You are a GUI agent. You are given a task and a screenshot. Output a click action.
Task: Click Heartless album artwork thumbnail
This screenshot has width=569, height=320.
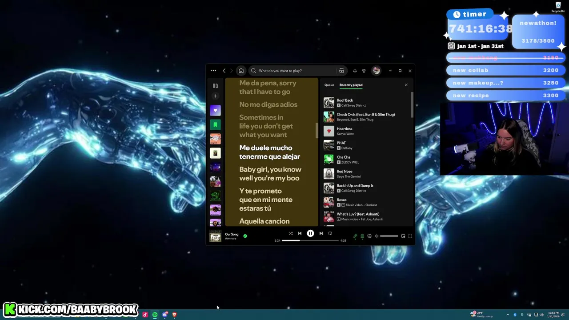329,131
